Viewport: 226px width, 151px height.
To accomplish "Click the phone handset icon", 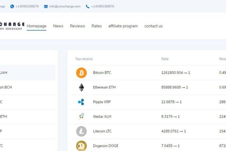I will [87, 7].
